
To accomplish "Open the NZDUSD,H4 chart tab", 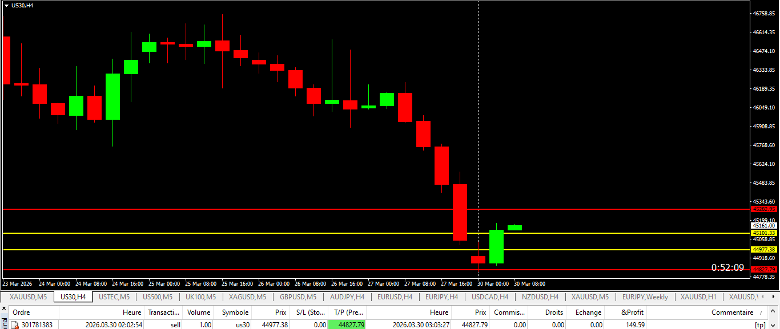I will click(x=540, y=297).
